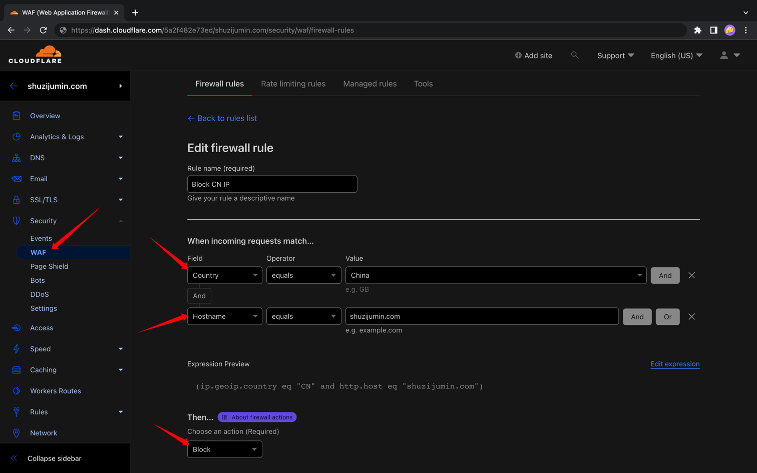Click the back arrow beside shuzijumin.com
The image size is (757, 473).
pos(14,86)
